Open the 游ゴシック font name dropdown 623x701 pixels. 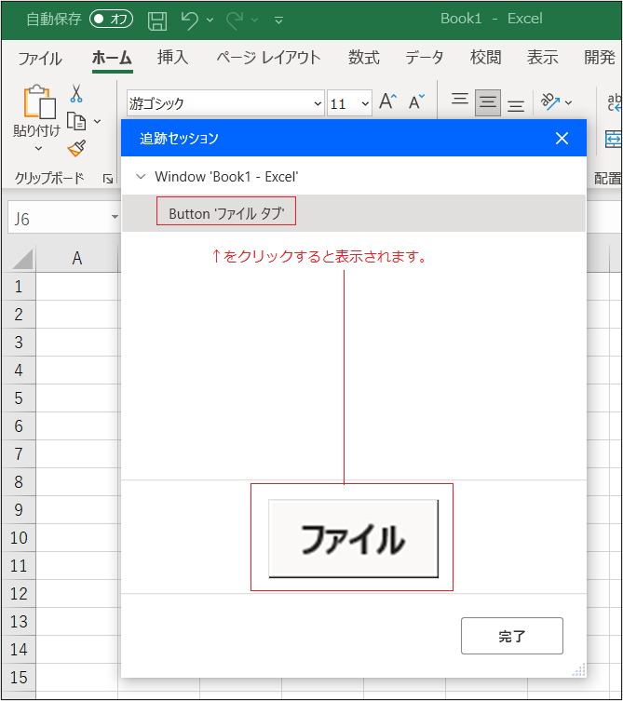tap(318, 103)
